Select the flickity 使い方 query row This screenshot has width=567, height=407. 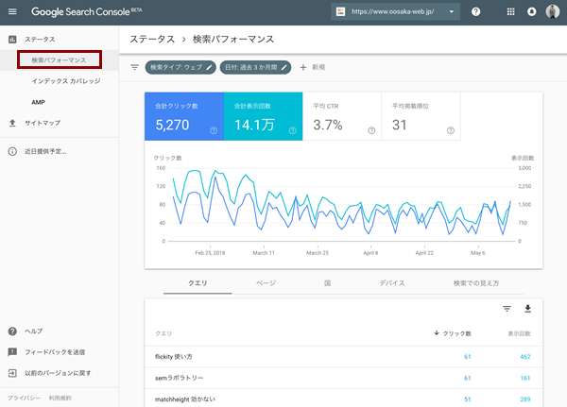pos(344,357)
